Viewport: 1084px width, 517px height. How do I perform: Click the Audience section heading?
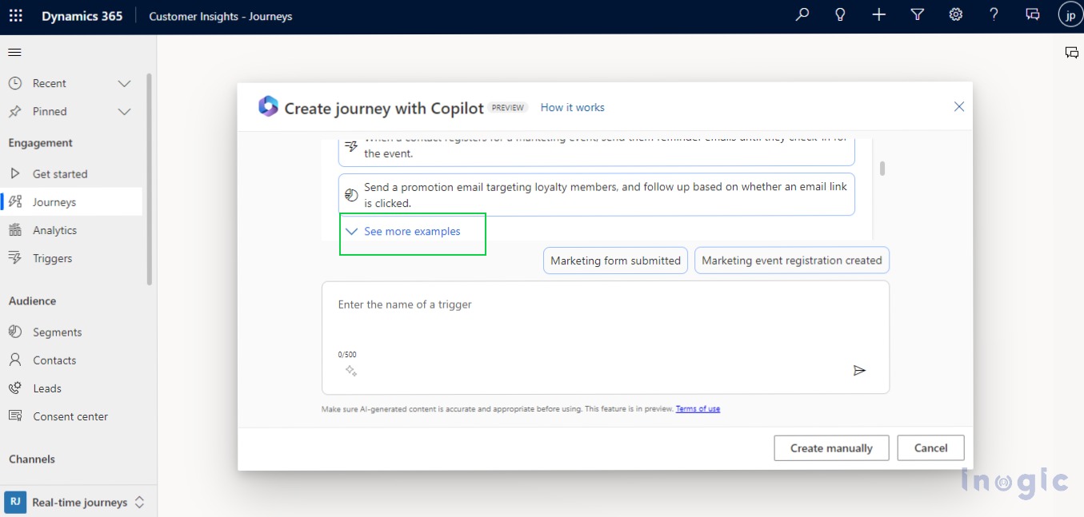32,301
